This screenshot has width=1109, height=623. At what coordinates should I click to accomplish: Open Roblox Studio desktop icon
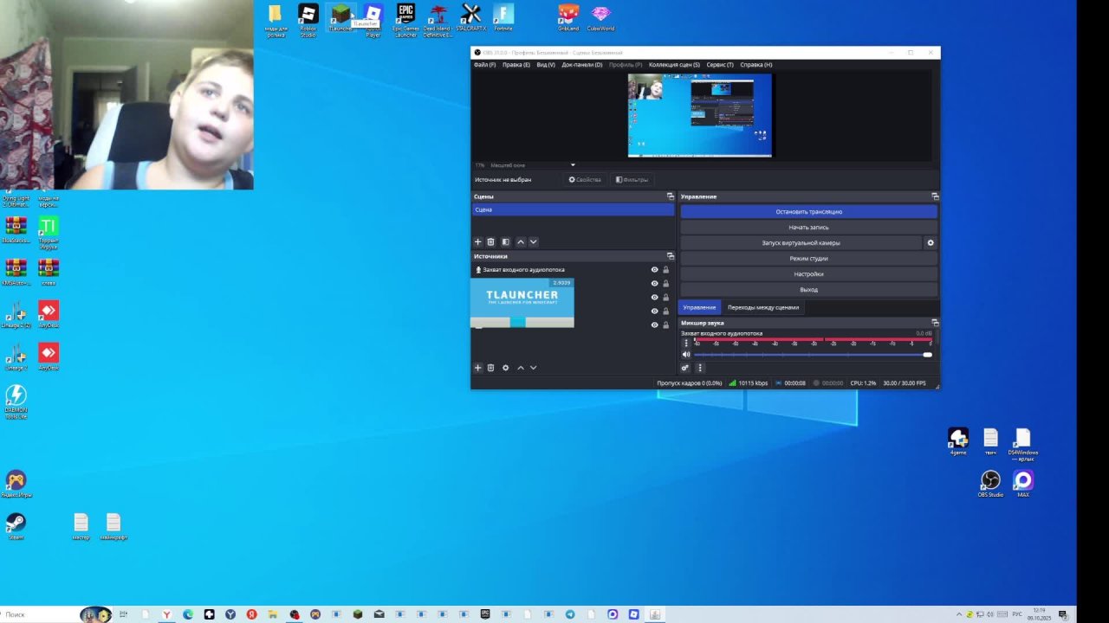tap(308, 20)
